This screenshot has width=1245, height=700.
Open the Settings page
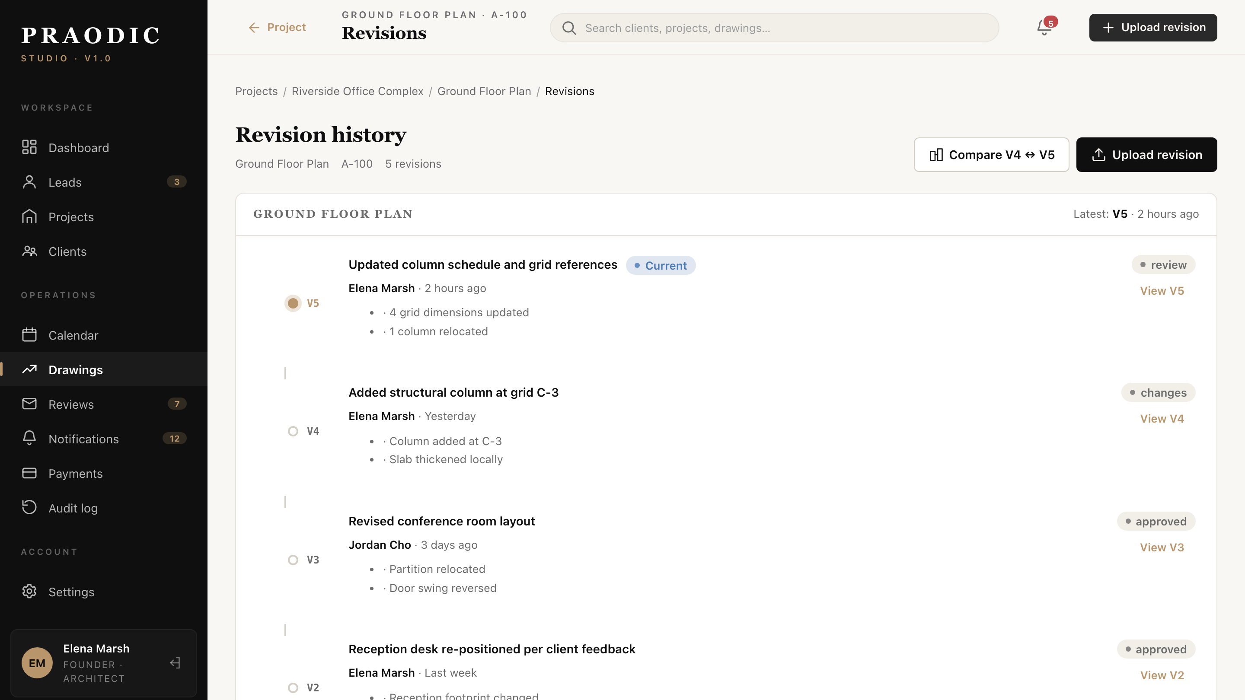click(104, 592)
